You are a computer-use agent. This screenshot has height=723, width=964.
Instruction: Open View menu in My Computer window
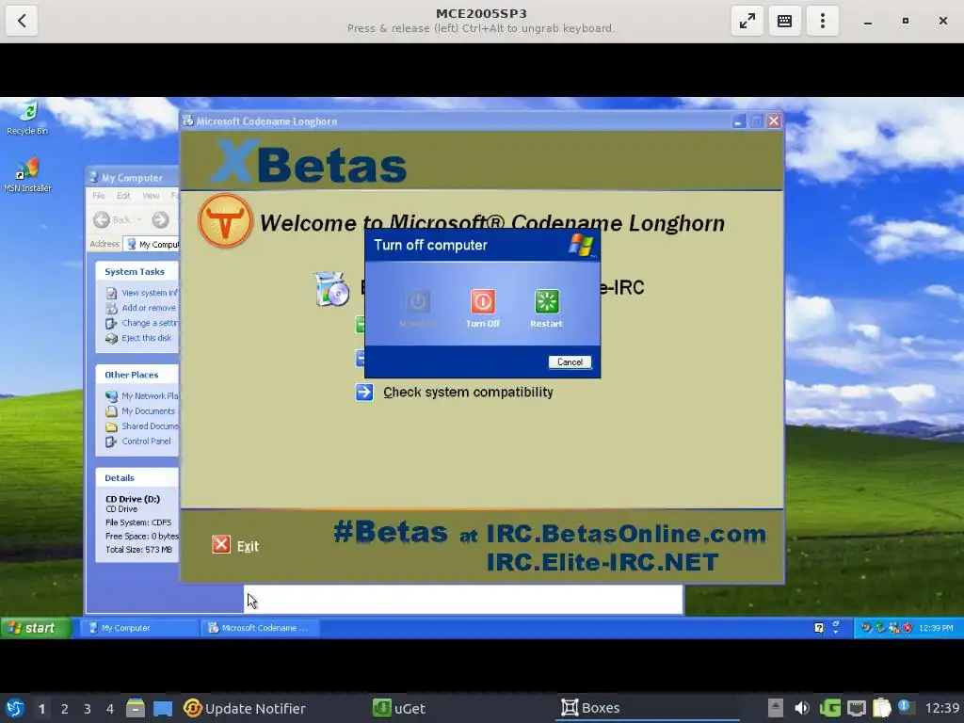[151, 196]
